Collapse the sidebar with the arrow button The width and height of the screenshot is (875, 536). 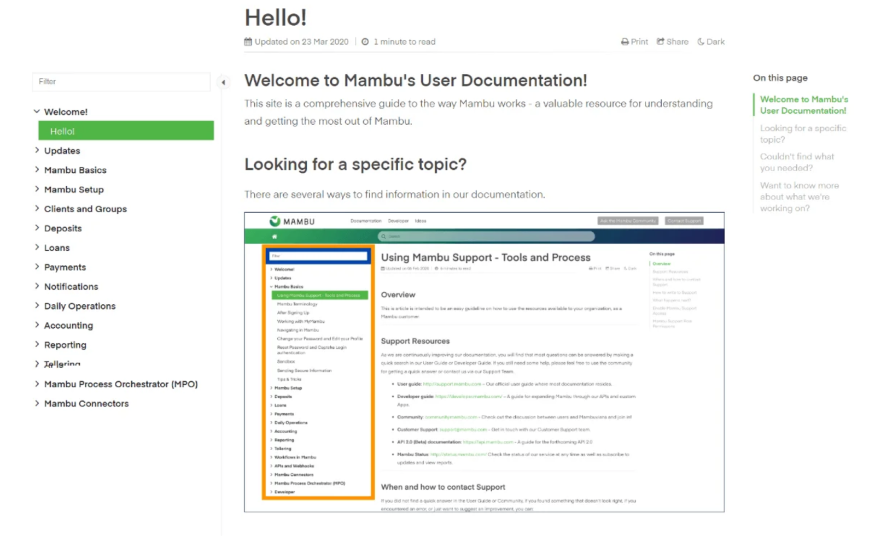click(223, 83)
